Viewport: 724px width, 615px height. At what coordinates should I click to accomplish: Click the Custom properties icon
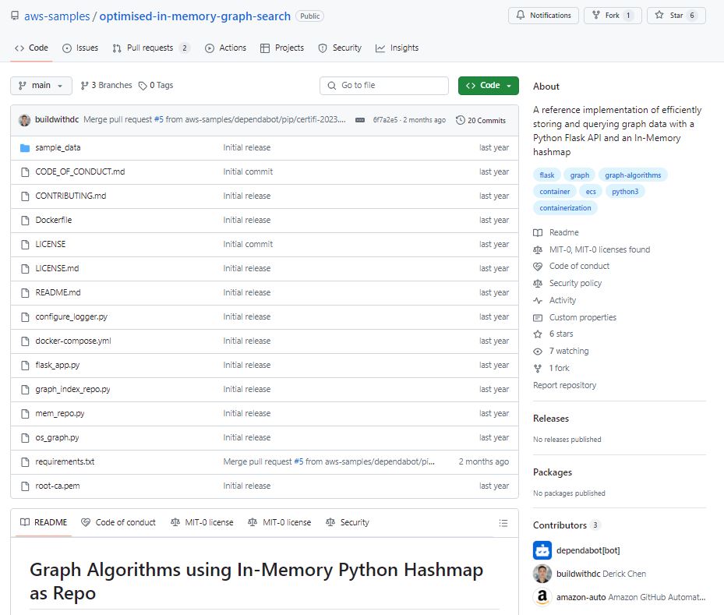click(x=538, y=318)
